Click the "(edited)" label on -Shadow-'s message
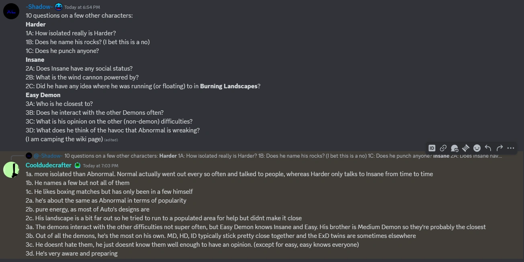The height and width of the screenshot is (262, 524). pyautogui.click(x=111, y=140)
